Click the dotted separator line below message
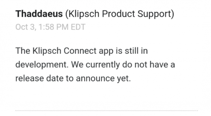This screenshot has height=116, width=211. pyautogui.click(x=107, y=111)
